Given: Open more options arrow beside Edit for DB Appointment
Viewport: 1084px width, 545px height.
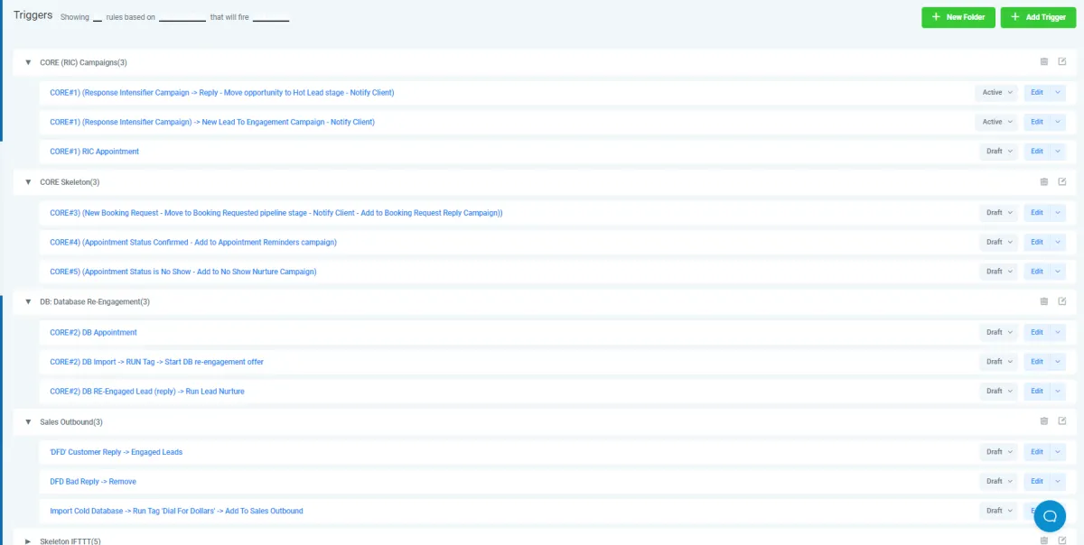Looking at the screenshot, I should click(x=1059, y=332).
